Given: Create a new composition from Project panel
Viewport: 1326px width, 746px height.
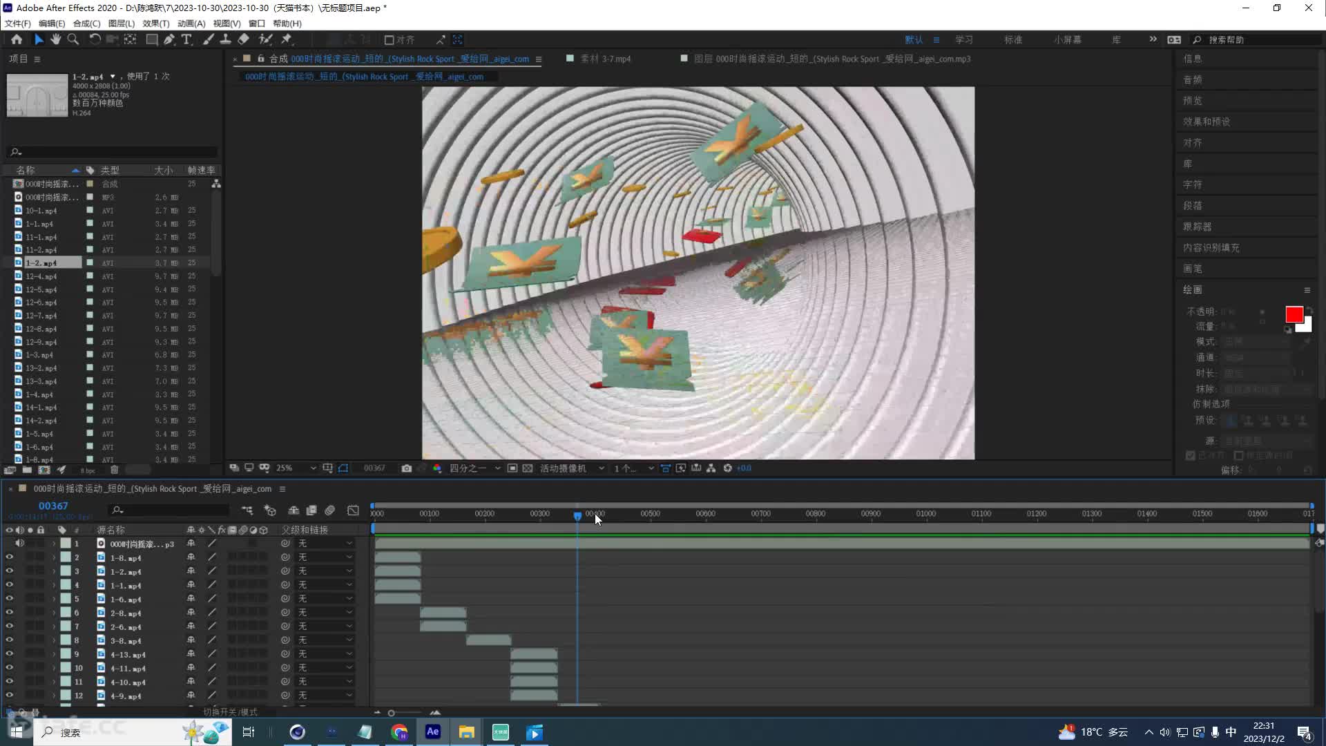Looking at the screenshot, I should tap(44, 470).
